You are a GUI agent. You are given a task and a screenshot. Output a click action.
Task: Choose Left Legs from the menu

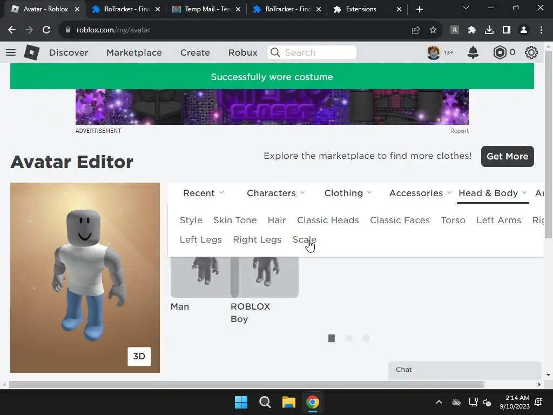(x=201, y=239)
